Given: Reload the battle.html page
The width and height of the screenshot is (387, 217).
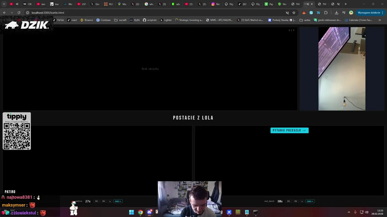Looking at the screenshot, I should [x=19, y=13].
